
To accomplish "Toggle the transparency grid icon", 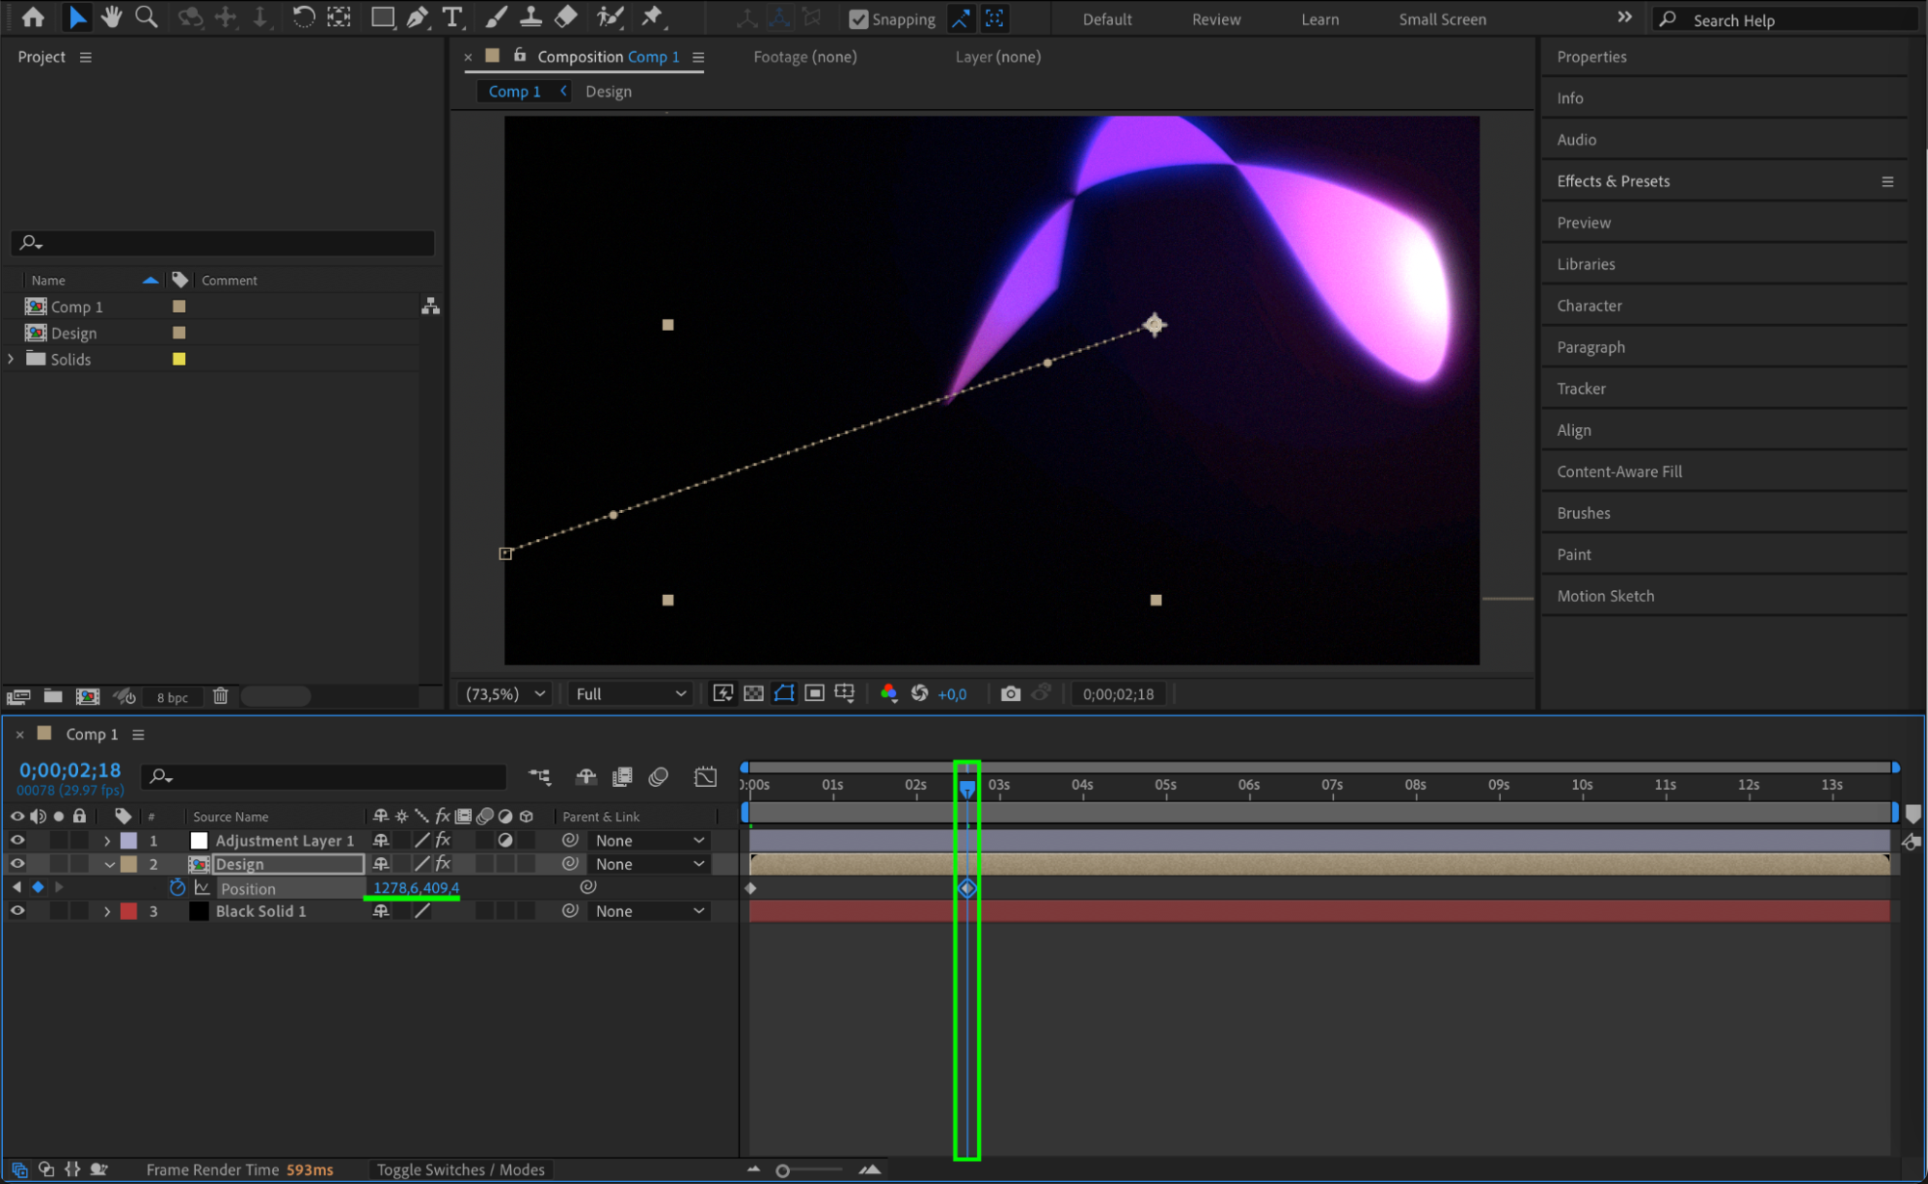I will [x=753, y=693].
